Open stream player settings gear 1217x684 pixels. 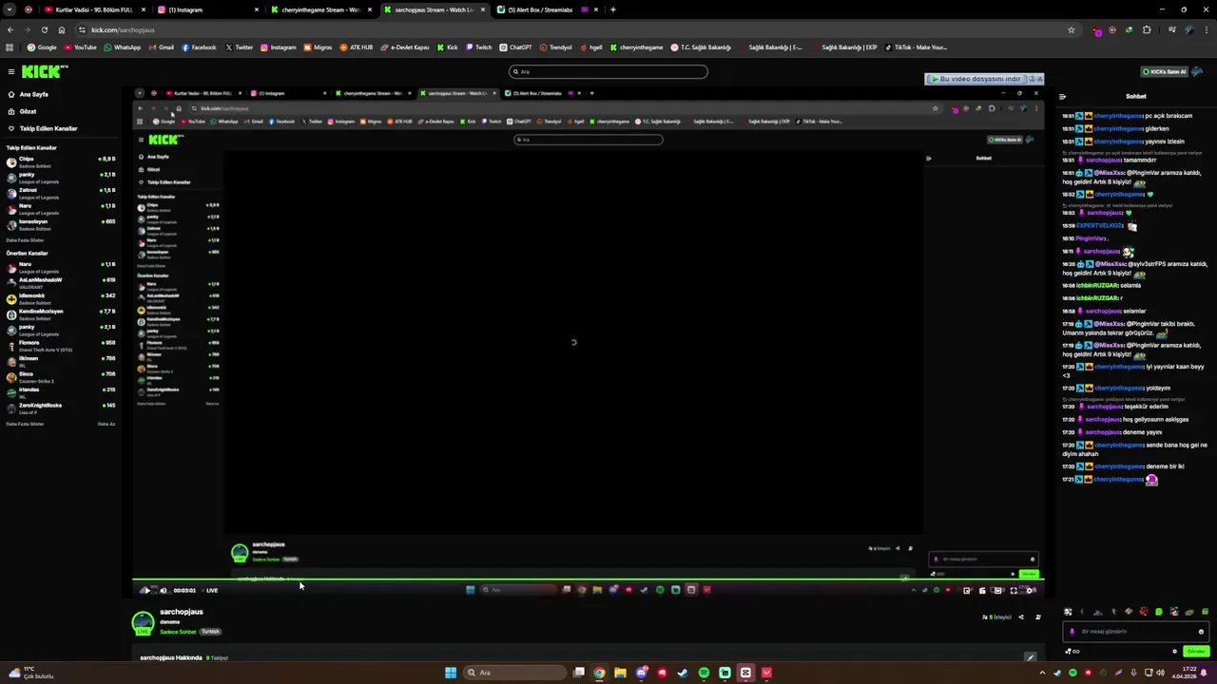click(x=1032, y=590)
